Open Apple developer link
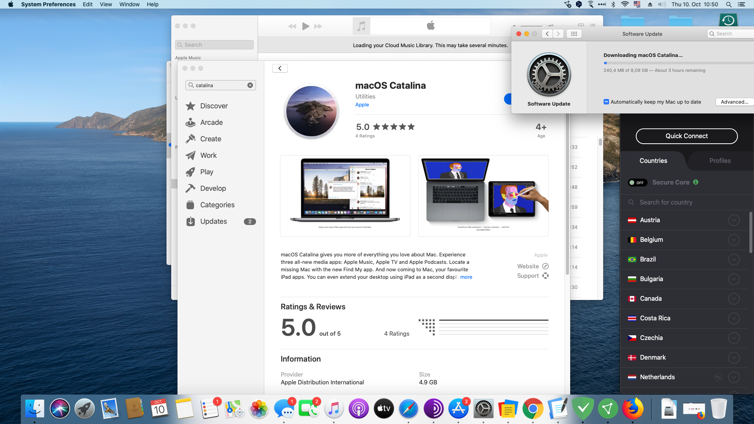This screenshot has width=754, height=424. pos(362,105)
